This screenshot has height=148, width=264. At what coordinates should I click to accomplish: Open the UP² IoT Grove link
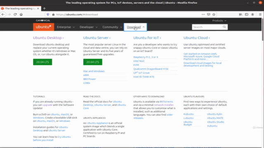click(x=141, y=73)
